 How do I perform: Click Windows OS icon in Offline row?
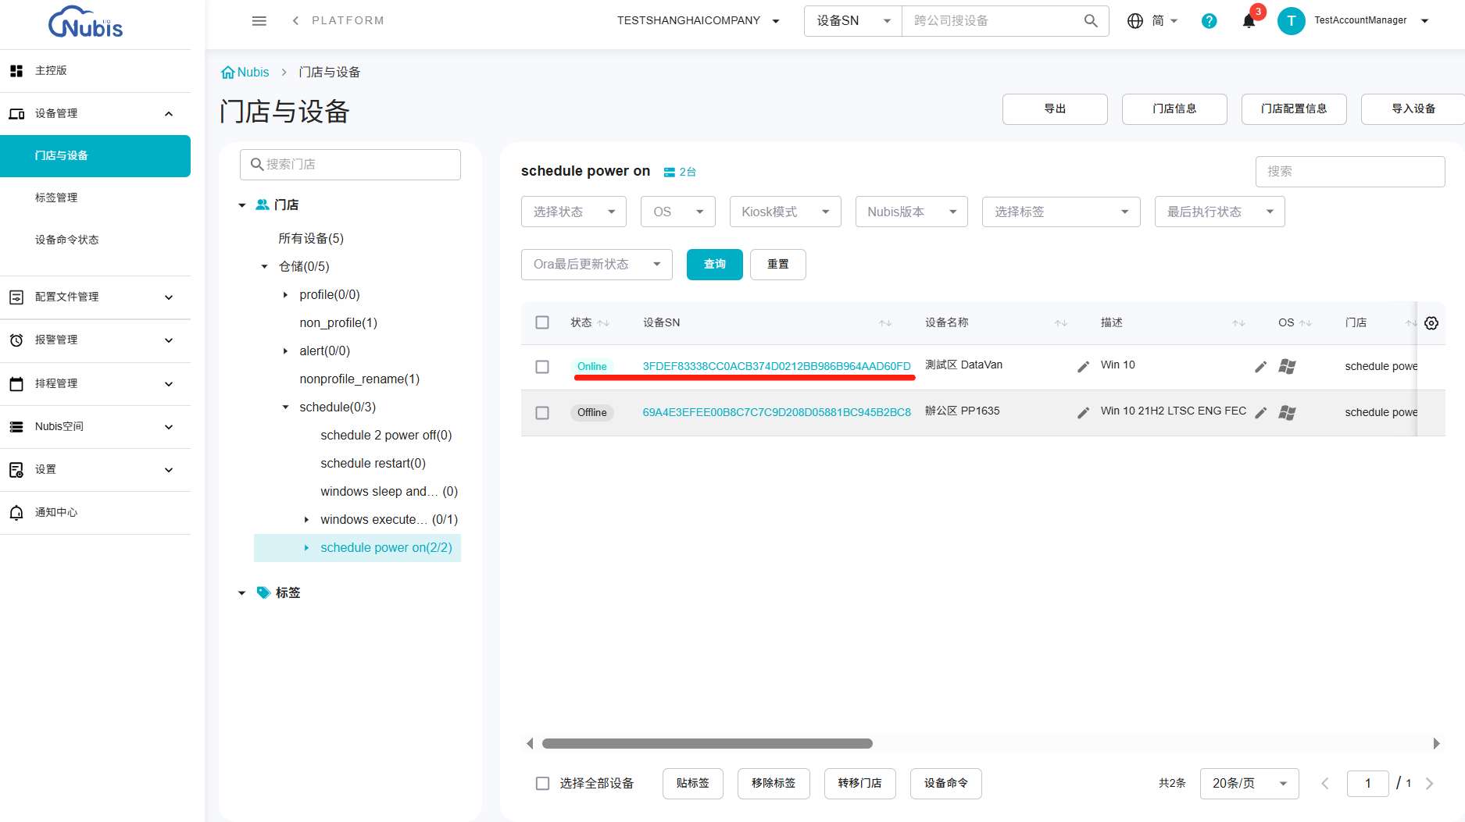[1287, 413]
